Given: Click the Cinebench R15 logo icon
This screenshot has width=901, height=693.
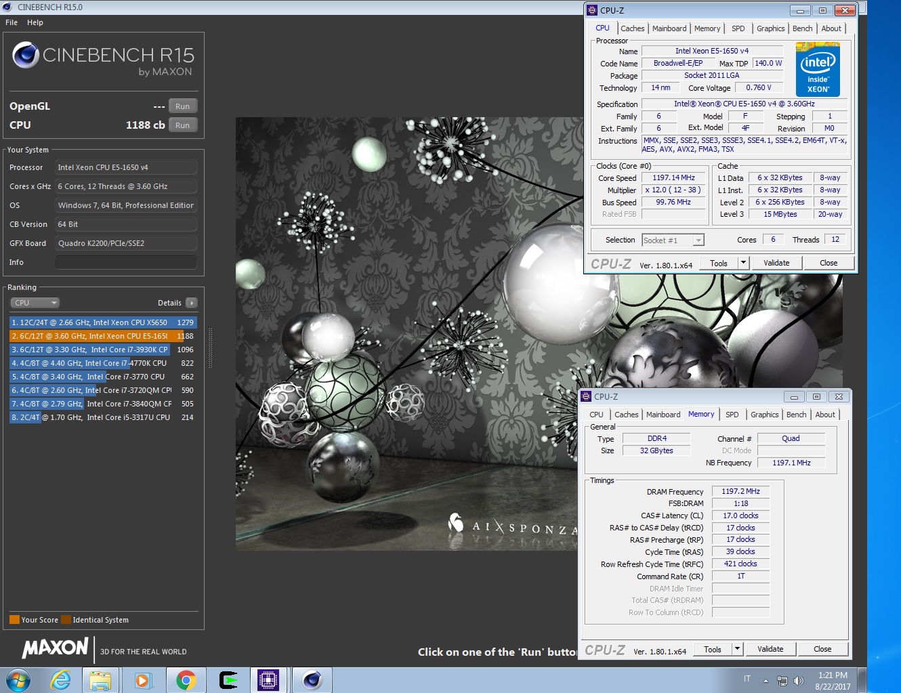Looking at the screenshot, I should [26, 55].
